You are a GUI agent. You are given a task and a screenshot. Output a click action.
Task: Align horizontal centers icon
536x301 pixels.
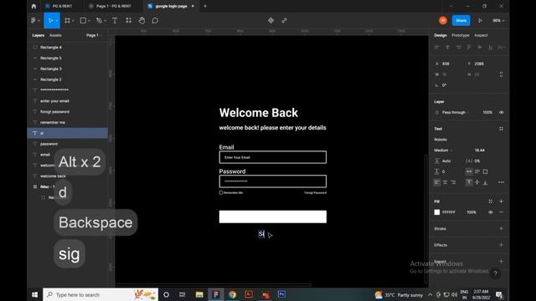pos(447,48)
